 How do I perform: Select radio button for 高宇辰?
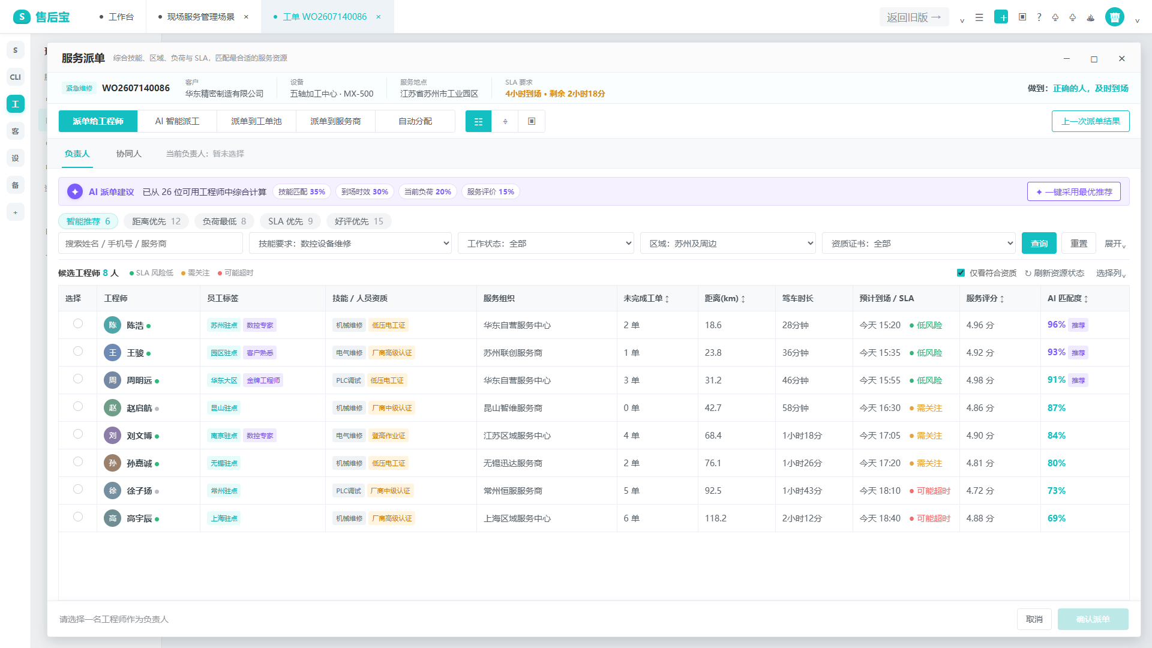(x=78, y=517)
